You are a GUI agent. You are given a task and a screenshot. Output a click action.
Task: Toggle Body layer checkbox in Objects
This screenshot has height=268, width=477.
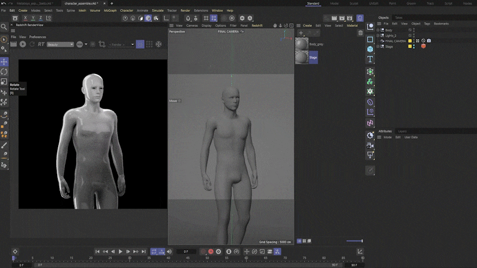410,30
